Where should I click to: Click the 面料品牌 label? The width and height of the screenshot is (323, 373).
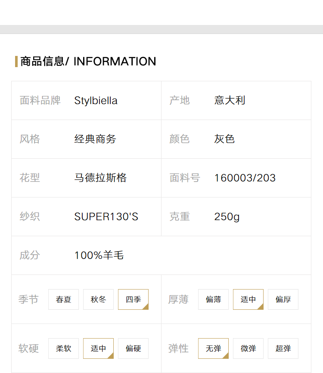point(40,100)
